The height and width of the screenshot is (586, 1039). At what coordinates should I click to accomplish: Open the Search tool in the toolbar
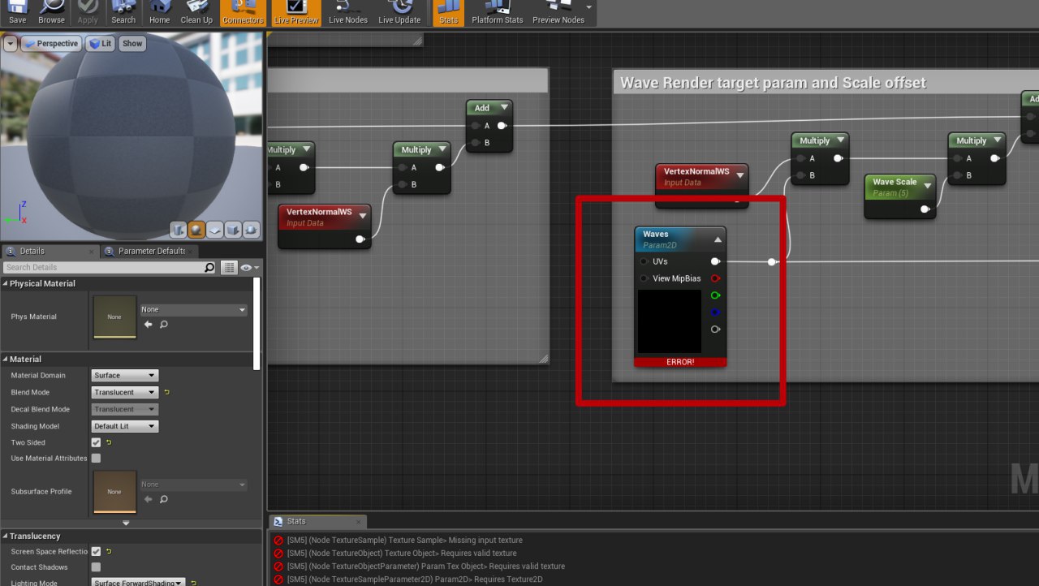pyautogui.click(x=123, y=13)
